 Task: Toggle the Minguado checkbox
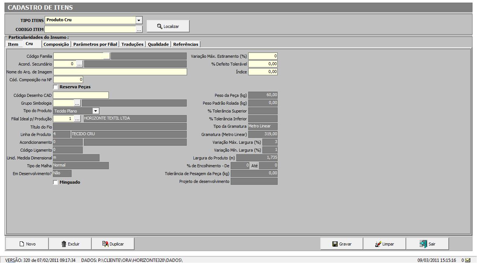pos(56,183)
